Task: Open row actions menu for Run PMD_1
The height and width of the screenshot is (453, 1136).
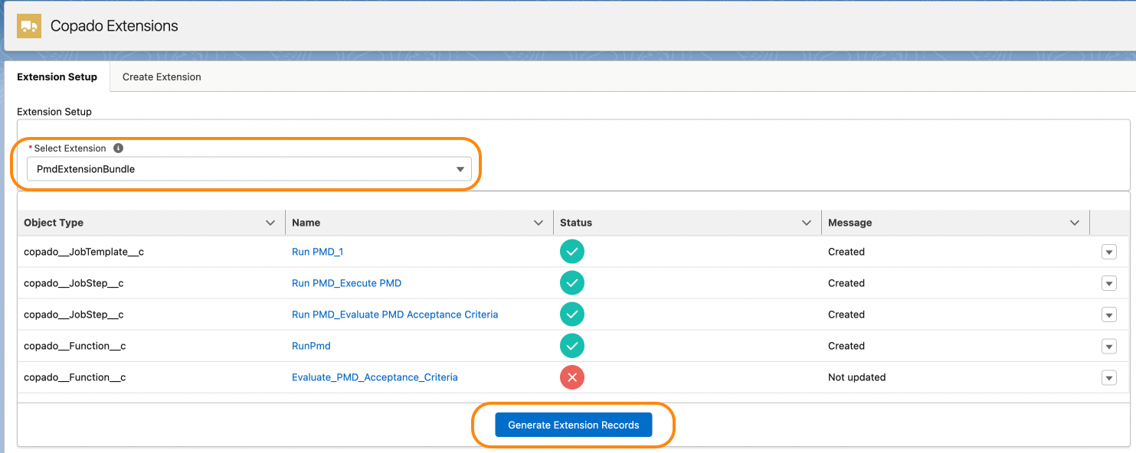Action: pyautogui.click(x=1108, y=253)
